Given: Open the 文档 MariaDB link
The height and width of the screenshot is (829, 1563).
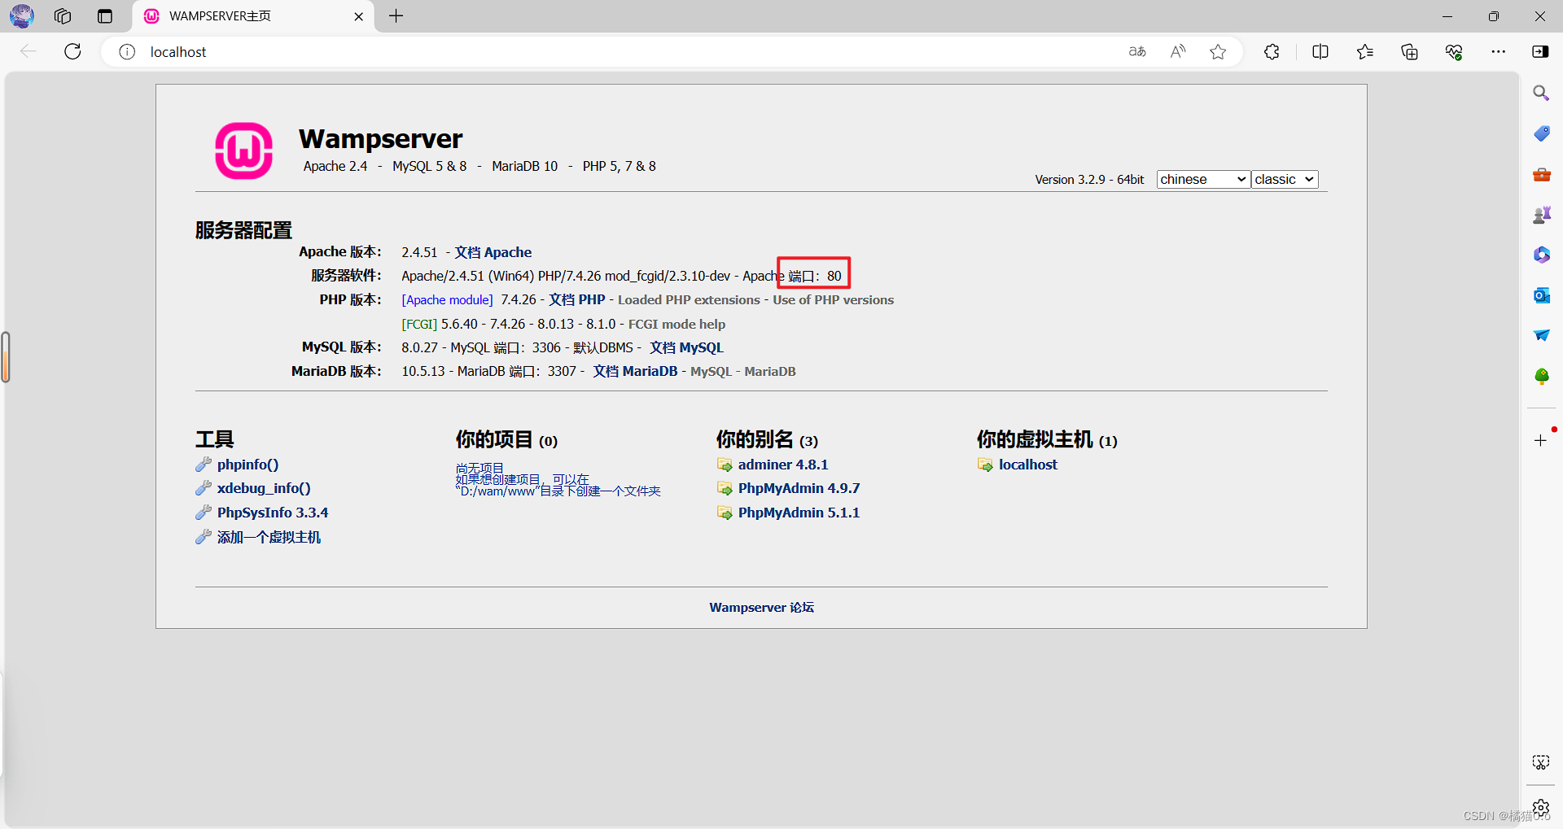Looking at the screenshot, I should click(635, 371).
